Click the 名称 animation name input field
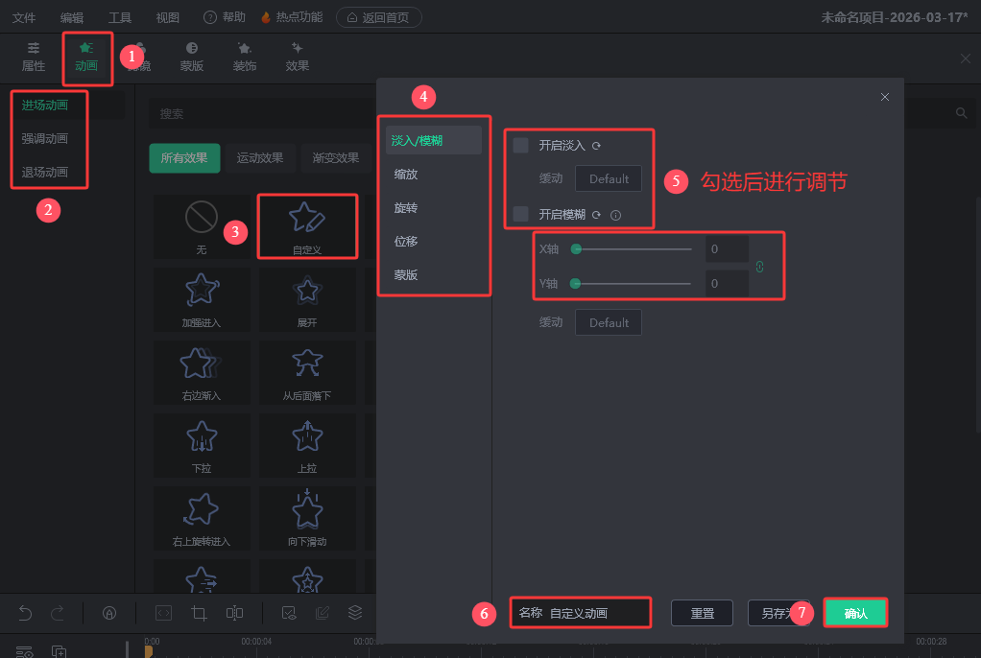 coord(597,613)
